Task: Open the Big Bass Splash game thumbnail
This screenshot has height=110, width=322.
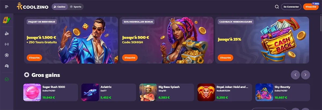Action: 148,92
